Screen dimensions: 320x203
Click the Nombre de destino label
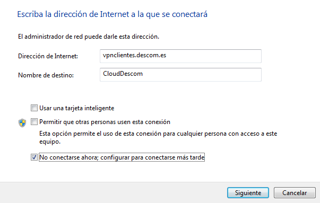tap(46, 75)
